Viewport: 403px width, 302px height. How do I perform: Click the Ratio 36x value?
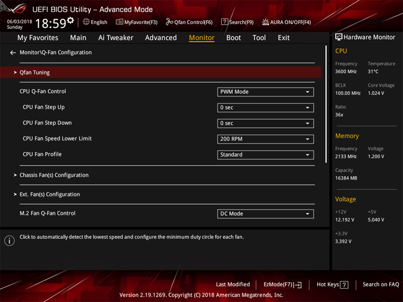pos(339,115)
